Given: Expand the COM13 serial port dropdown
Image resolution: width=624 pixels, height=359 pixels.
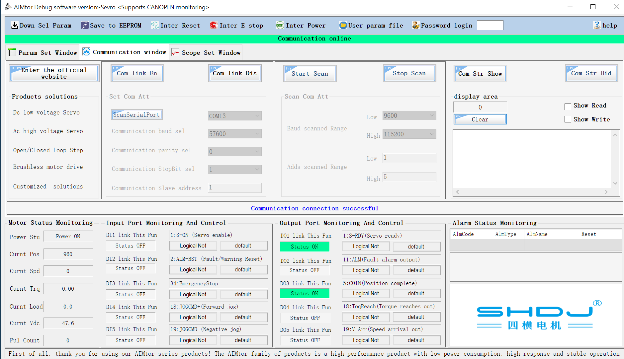Looking at the screenshot, I should click(234, 116).
